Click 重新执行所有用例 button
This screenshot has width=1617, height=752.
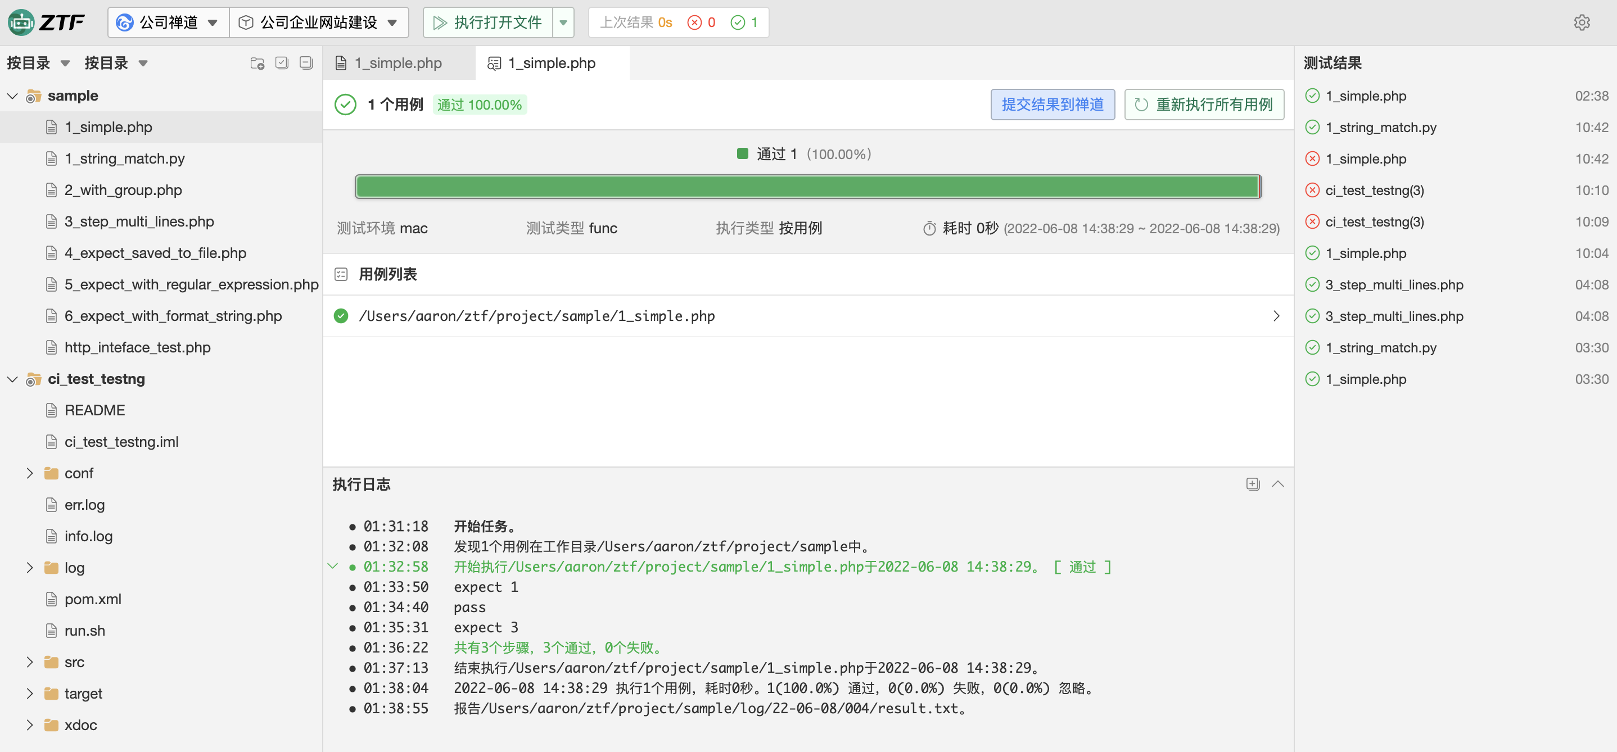pos(1203,104)
